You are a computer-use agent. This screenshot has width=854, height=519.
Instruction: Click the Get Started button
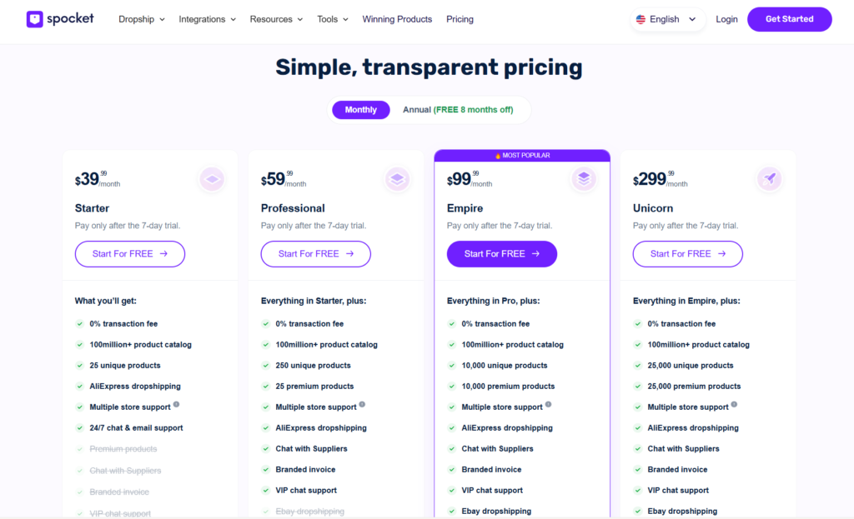(x=789, y=18)
